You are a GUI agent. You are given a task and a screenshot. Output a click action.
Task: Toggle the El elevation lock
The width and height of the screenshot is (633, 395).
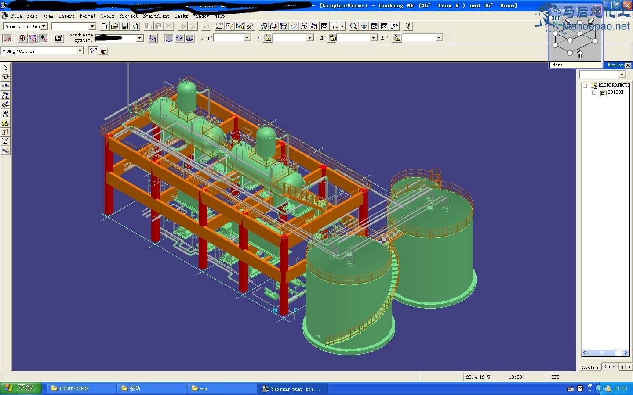397,38
